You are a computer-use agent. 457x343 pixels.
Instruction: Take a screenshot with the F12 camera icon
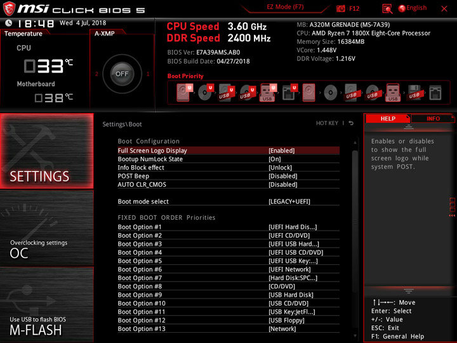tap(340, 8)
